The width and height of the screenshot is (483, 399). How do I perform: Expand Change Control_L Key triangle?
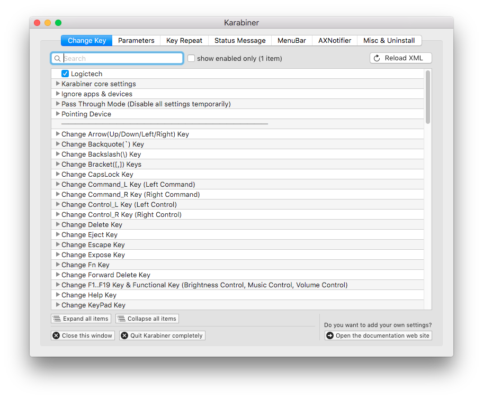pyautogui.click(x=58, y=204)
